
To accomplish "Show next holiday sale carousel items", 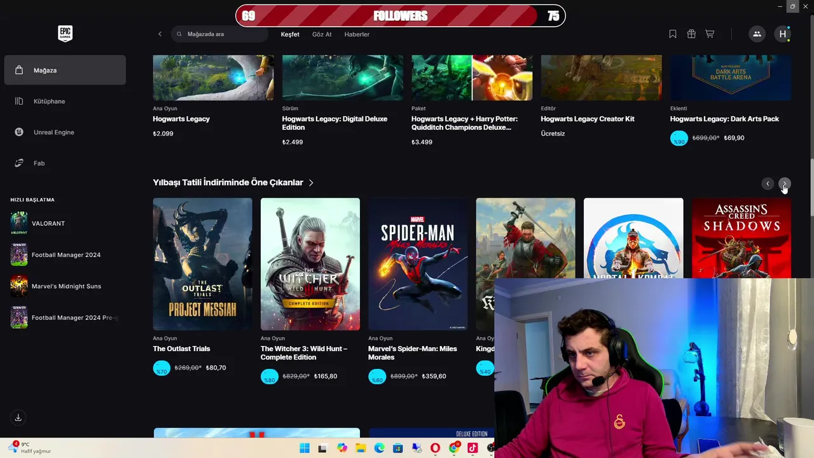I will 785,184.
